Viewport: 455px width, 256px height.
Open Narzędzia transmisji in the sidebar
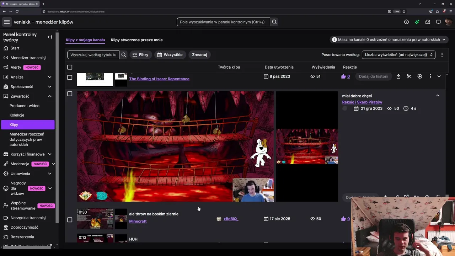click(28, 218)
